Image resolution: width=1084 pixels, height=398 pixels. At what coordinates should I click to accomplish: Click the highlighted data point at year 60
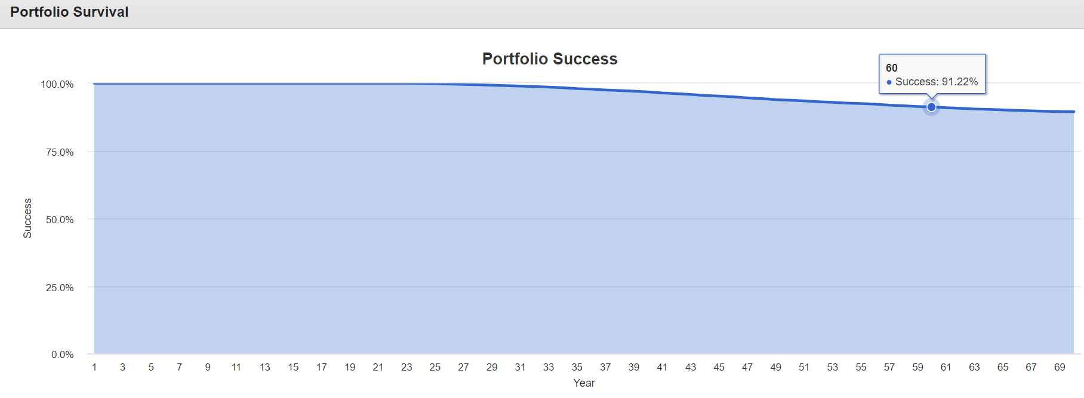pos(931,107)
